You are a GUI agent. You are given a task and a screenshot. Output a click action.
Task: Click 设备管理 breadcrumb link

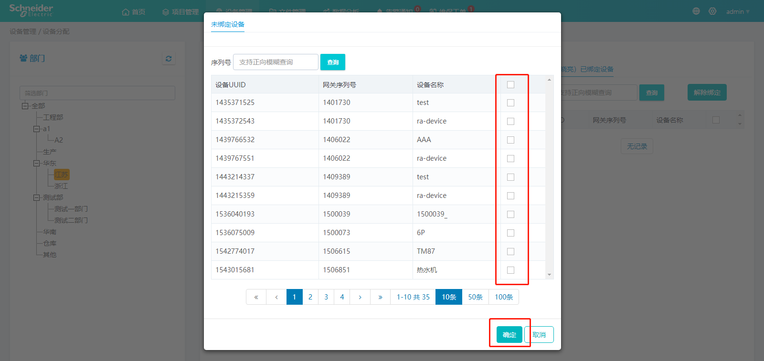coord(23,31)
